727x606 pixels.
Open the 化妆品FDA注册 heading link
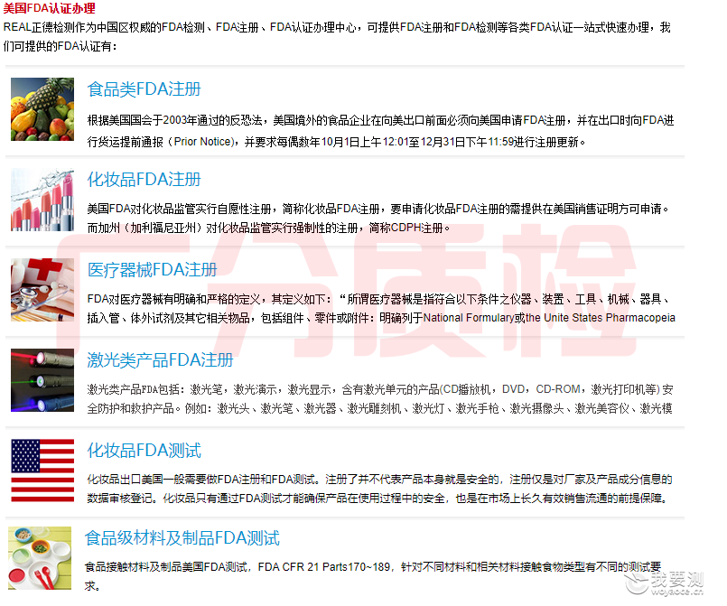(x=144, y=180)
